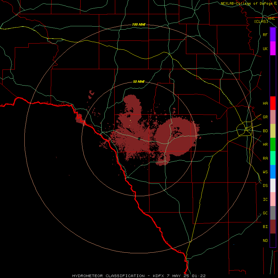The image size is (278, 278).
Task: Select the IC light-pink legend swatch
Action: [273, 199]
